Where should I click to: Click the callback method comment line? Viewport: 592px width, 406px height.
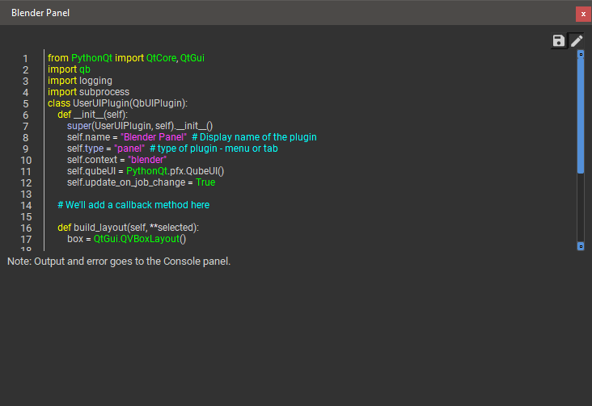[x=133, y=205]
